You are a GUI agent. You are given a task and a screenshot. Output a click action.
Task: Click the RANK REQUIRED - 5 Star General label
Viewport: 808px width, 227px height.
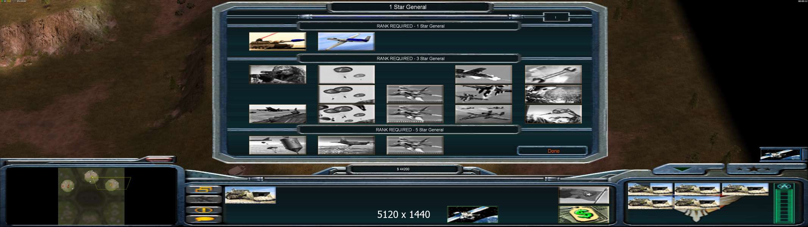pos(409,130)
